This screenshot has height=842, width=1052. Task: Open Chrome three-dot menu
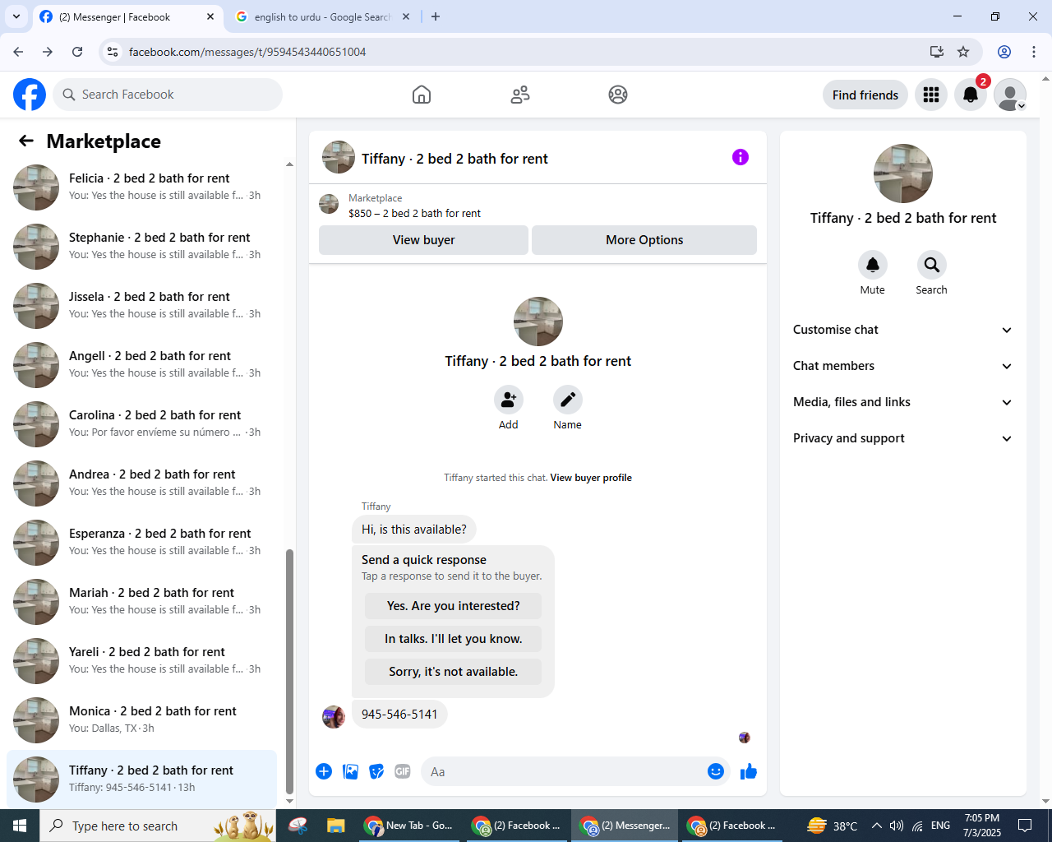pyautogui.click(x=1034, y=52)
